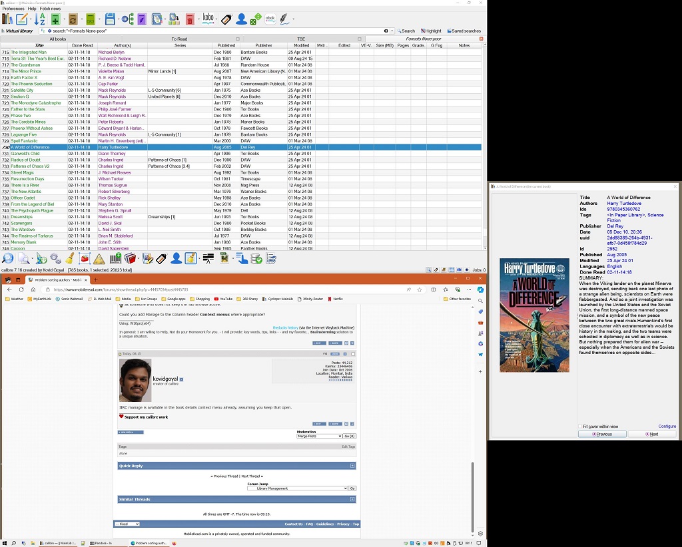
Task: Tick the checkbox on kovidgoyal's post header
Action: click(x=353, y=354)
